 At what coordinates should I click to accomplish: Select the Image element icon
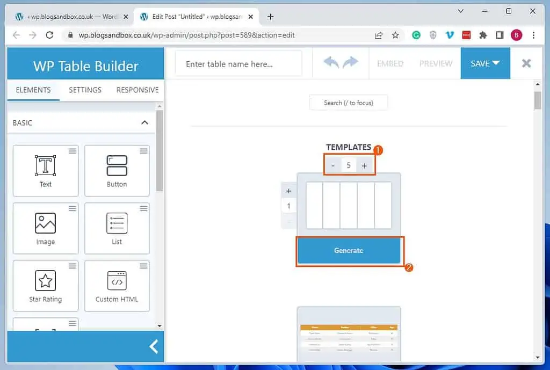pyautogui.click(x=45, y=223)
